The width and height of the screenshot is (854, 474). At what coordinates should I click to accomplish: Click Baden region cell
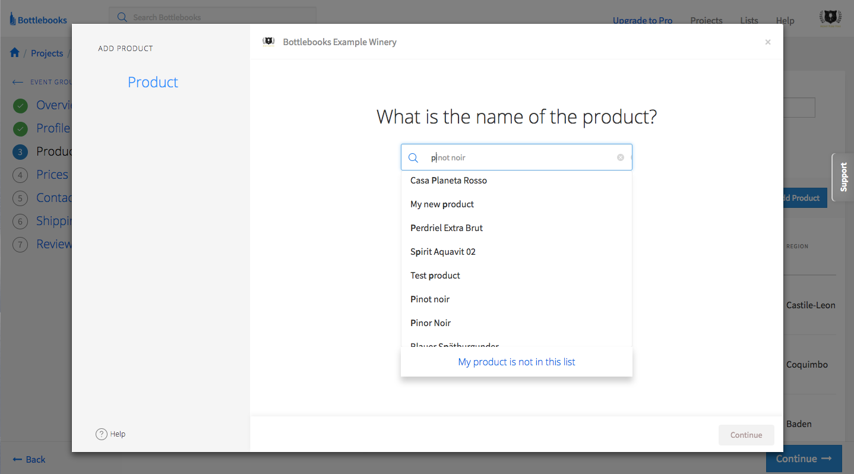pyautogui.click(x=799, y=424)
